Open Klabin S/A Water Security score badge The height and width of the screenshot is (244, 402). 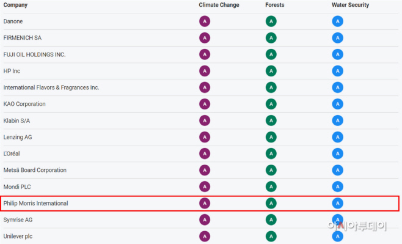coord(338,120)
